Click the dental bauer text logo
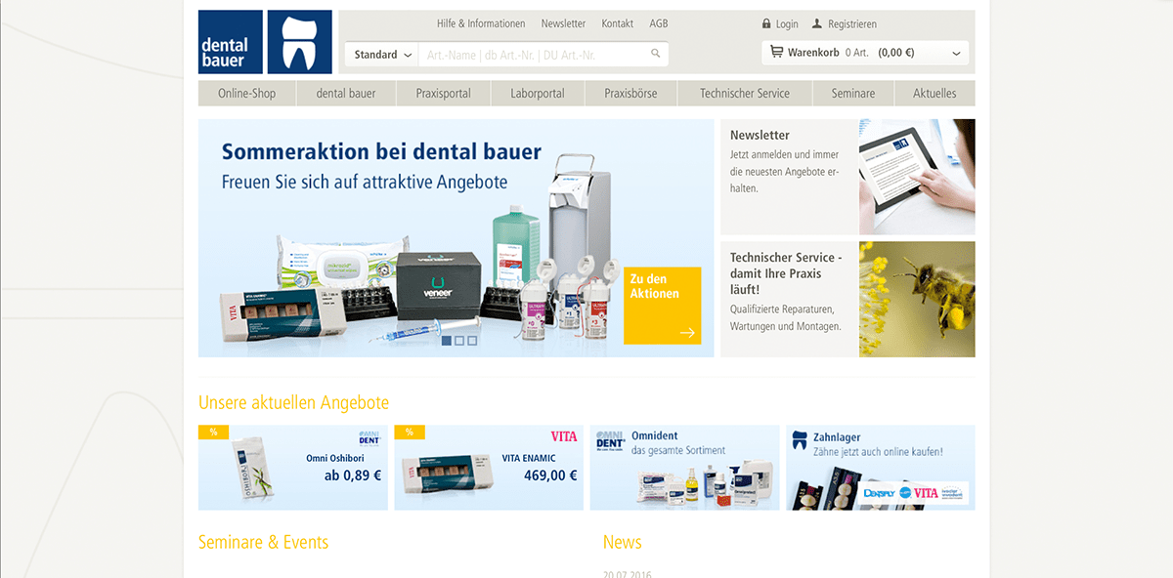Screen dimensions: 1173x578 (x=231, y=42)
